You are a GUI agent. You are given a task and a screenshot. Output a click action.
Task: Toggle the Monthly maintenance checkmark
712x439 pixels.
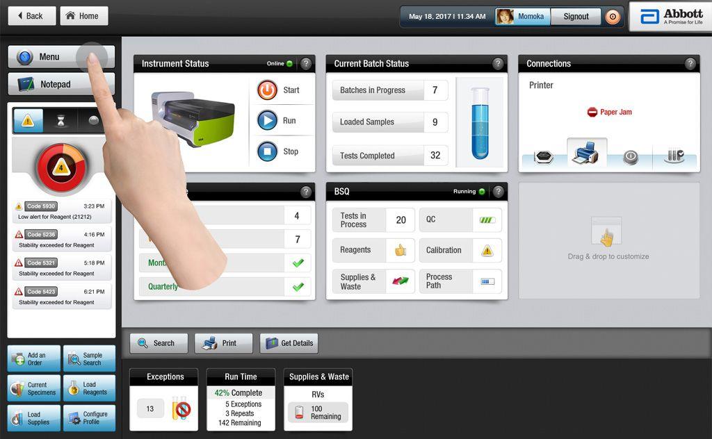(x=298, y=263)
